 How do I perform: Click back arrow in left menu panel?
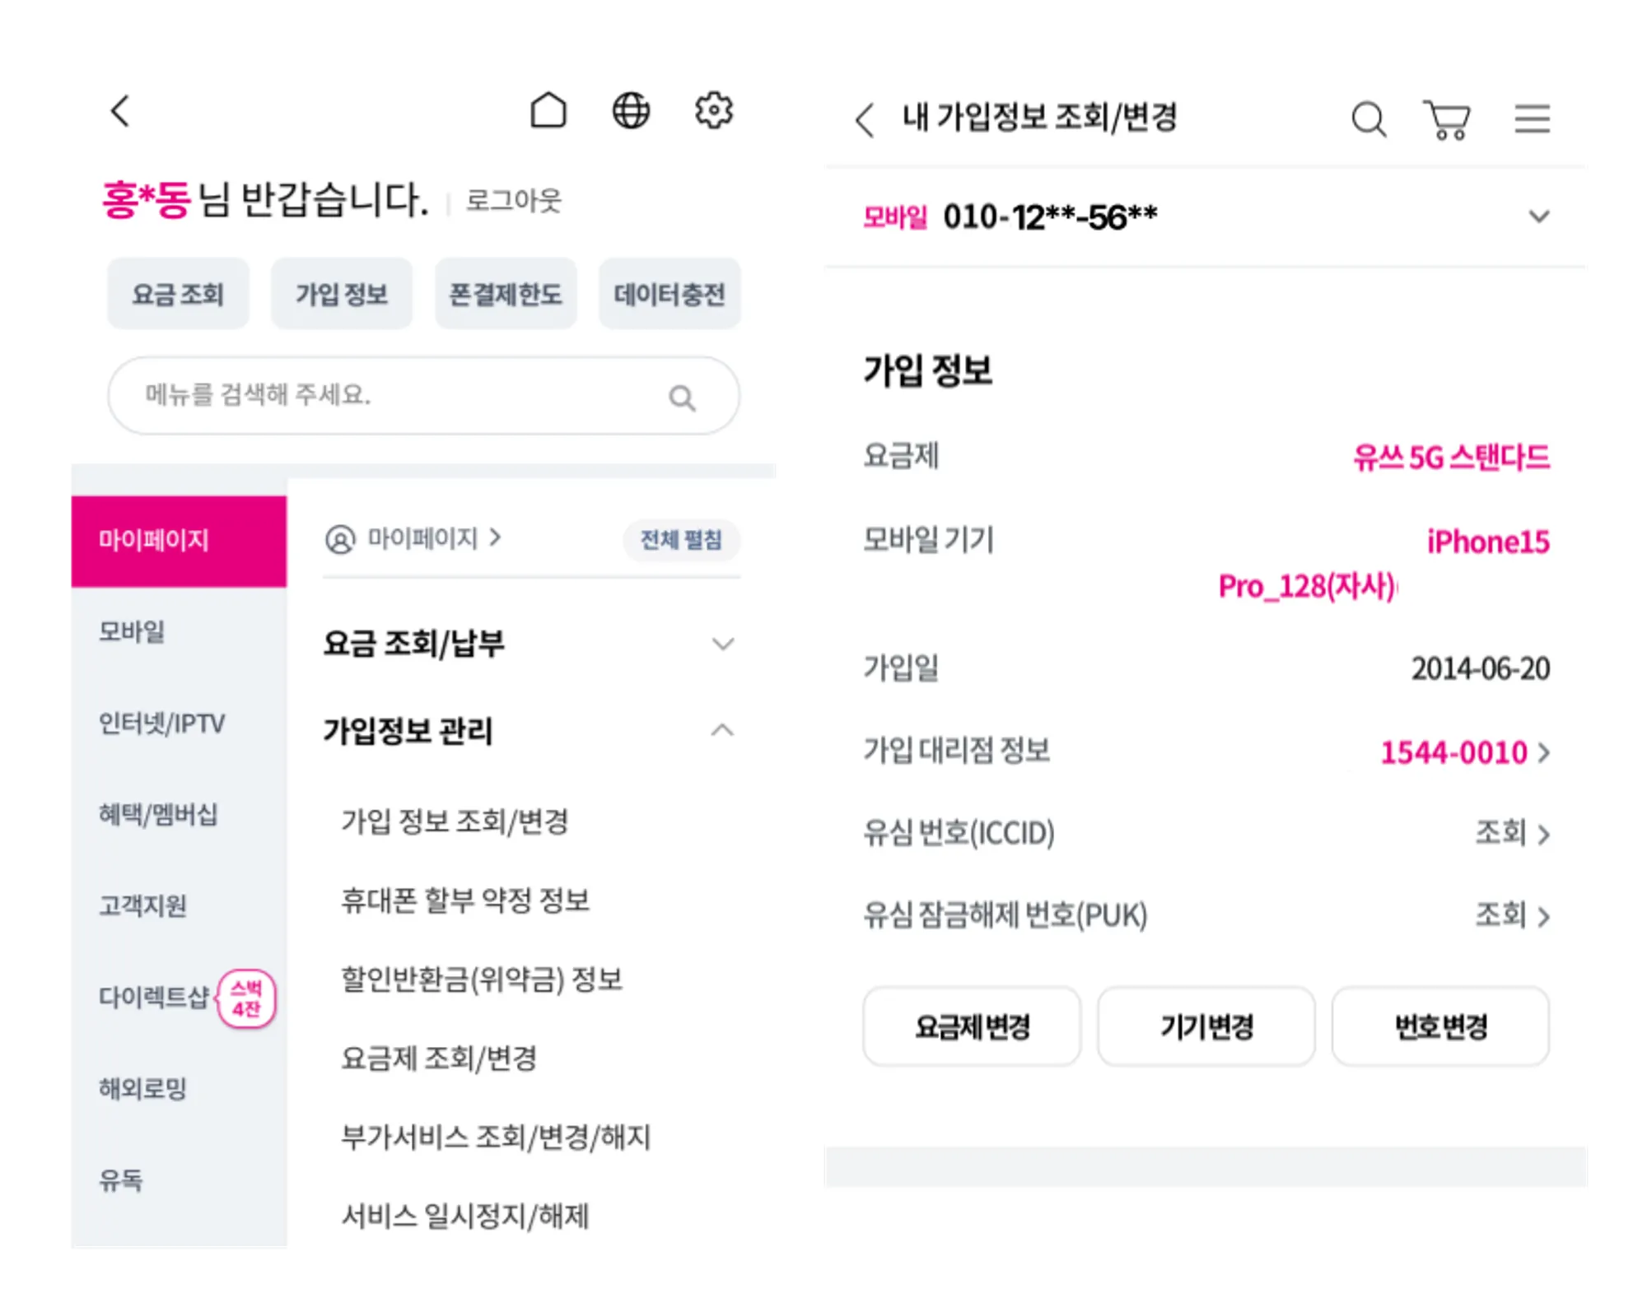[120, 111]
